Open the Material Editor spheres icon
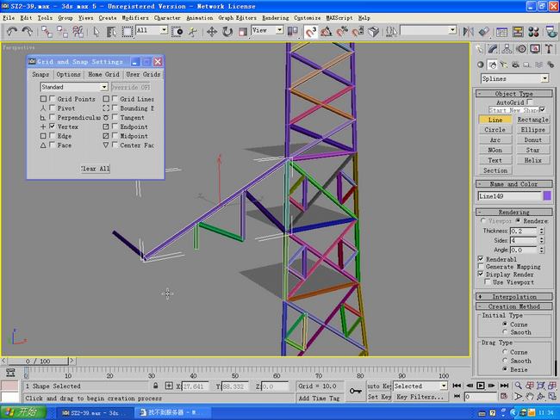Screen dimensions: 560x420 click(x=533, y=32)
